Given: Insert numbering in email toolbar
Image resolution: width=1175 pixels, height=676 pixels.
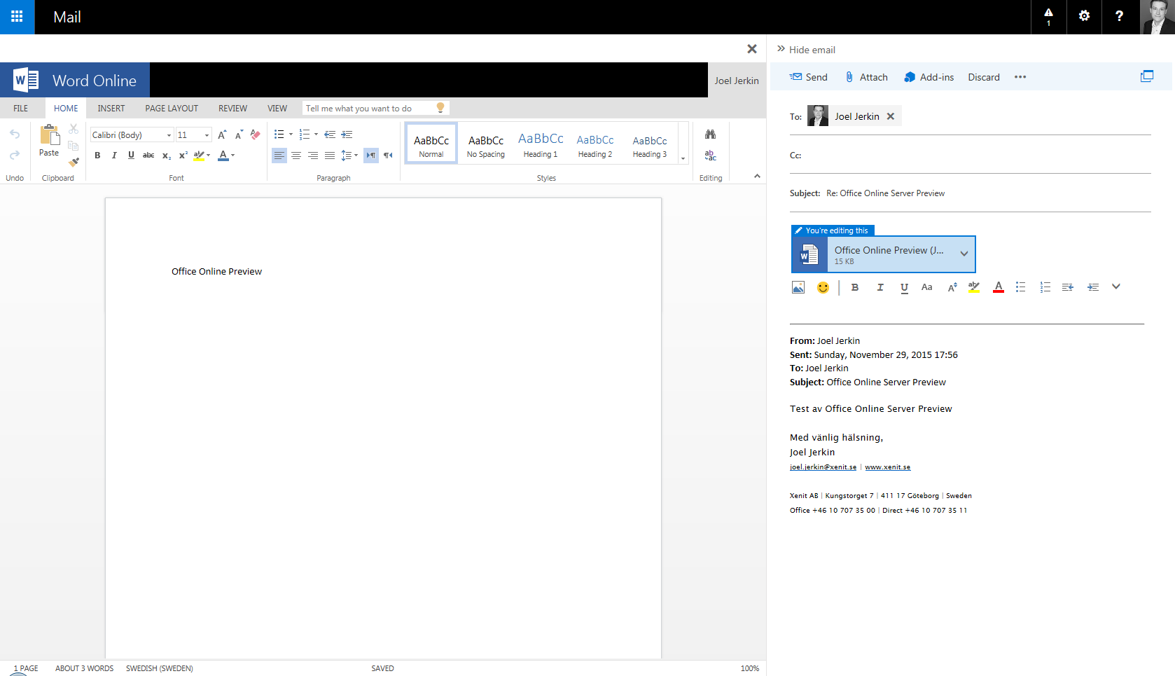Looking at the screenshot, I should coord(1045,287).
